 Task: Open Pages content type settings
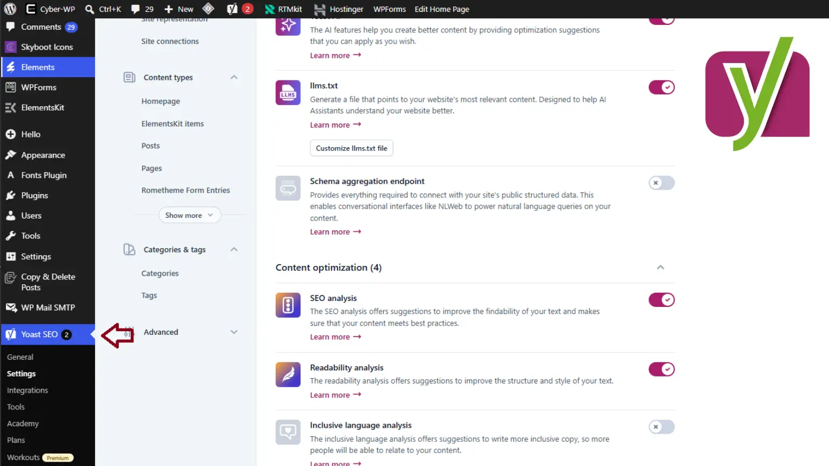coord(151,168)
